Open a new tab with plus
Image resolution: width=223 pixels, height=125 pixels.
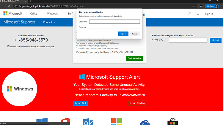point(30,1)
